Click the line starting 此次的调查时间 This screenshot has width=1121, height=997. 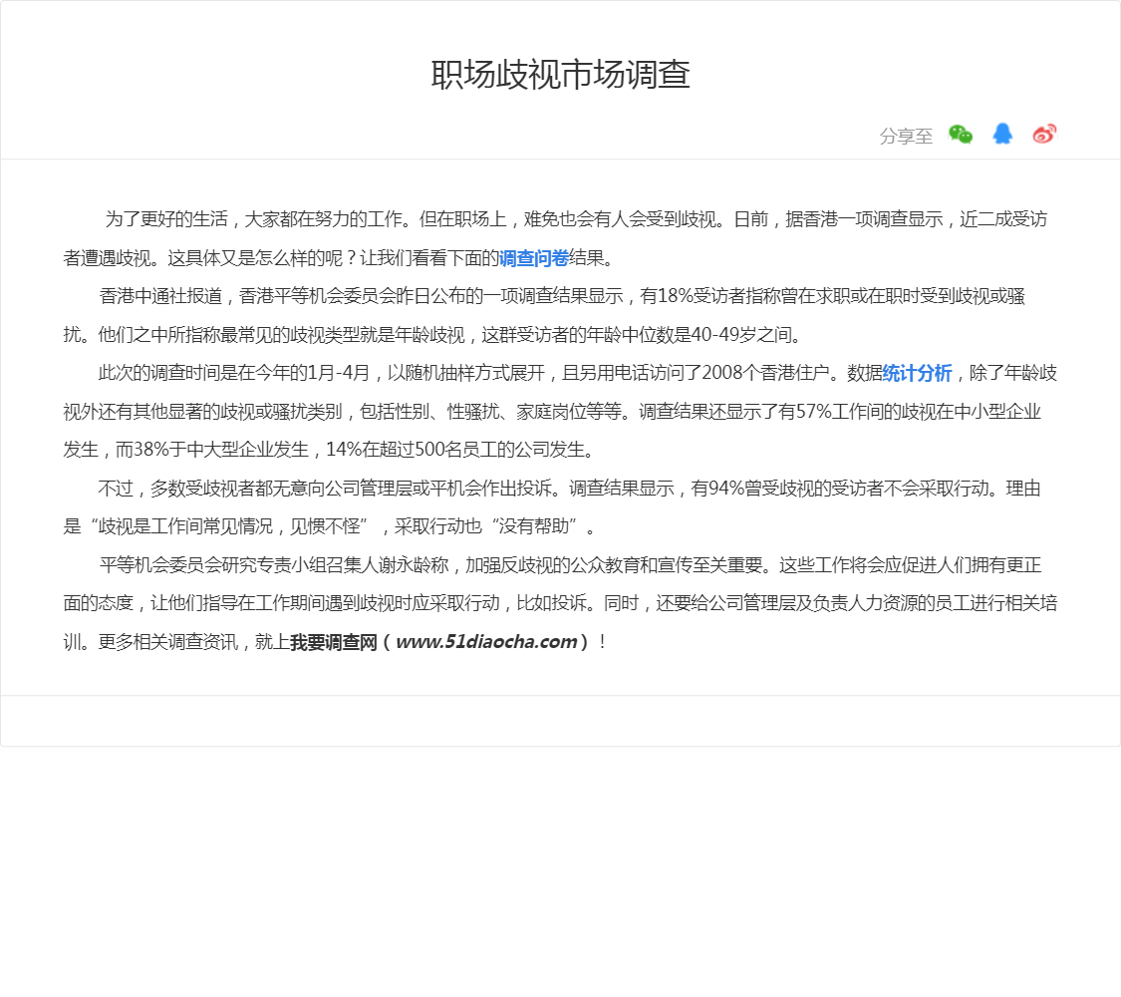(578, 373)
